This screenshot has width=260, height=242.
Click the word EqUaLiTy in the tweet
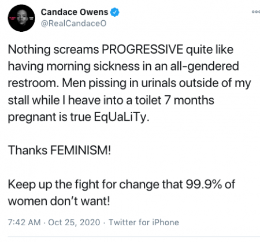coord(121,117)
